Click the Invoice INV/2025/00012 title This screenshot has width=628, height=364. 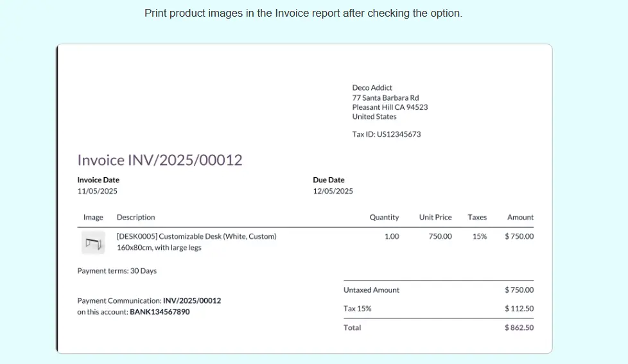click(160, 160)
